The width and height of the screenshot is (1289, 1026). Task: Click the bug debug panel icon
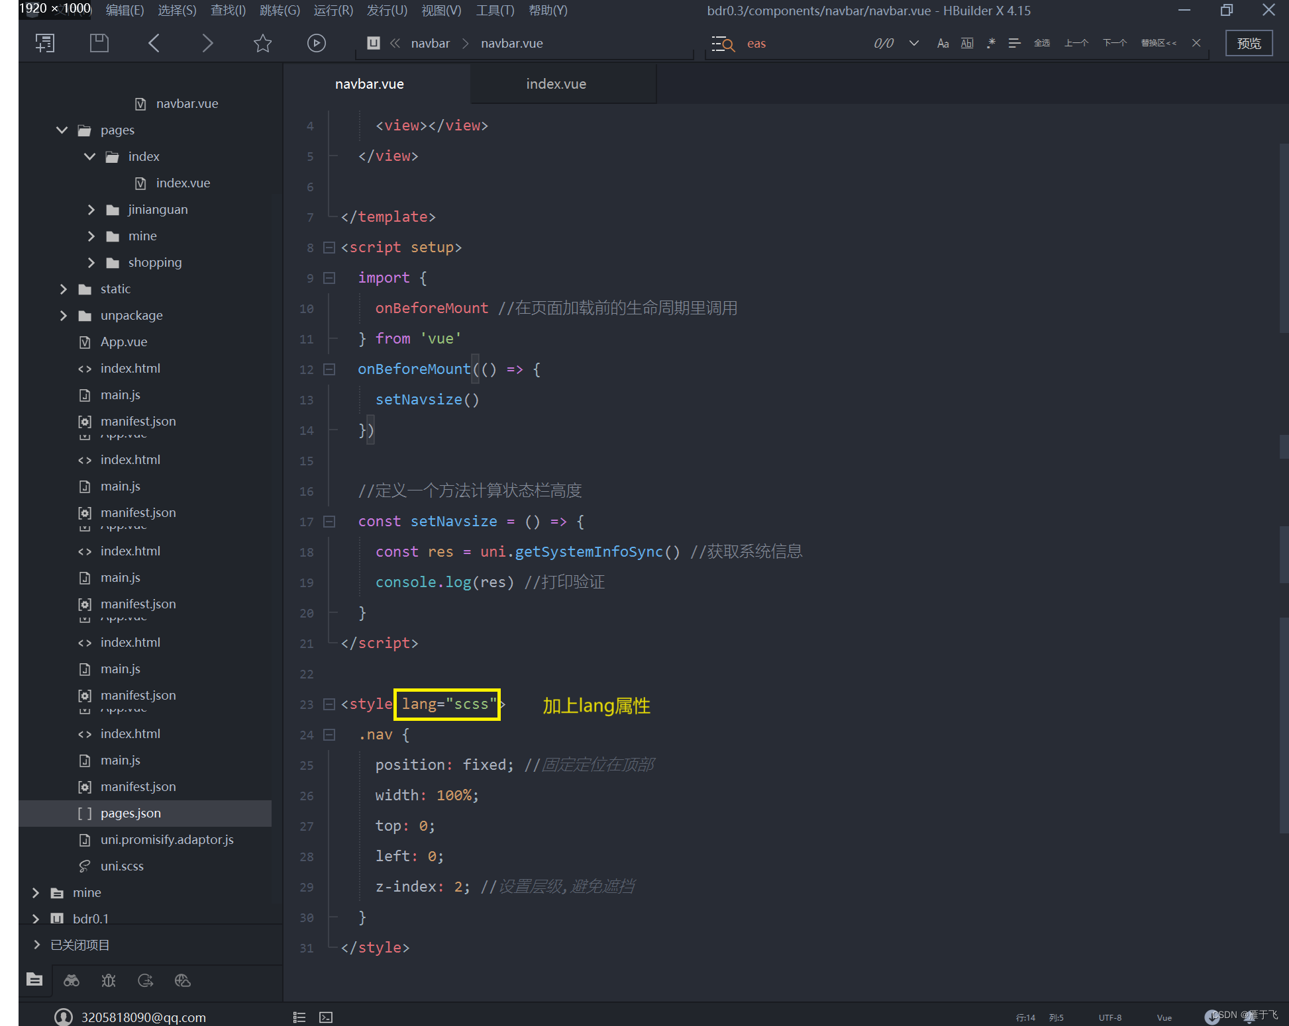(109, 980)
